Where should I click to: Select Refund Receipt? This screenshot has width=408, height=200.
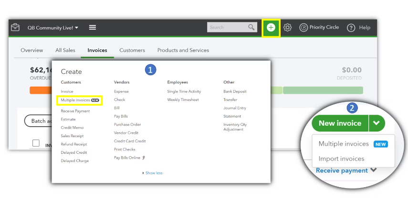(x=74, y=144)
